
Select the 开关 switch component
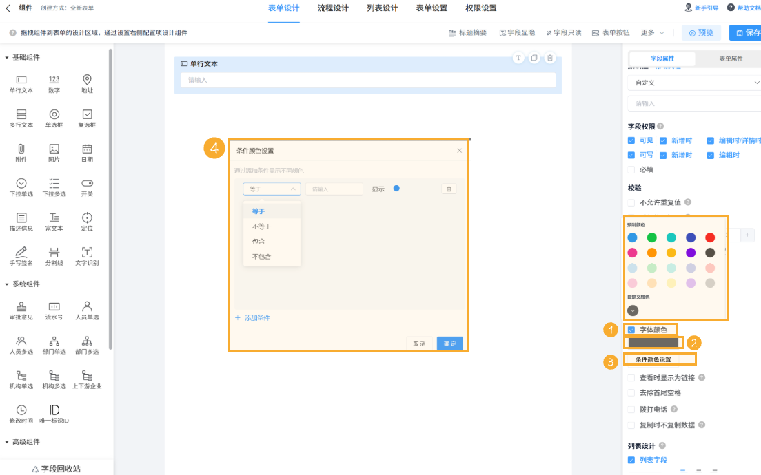click(x=87, y=187)
